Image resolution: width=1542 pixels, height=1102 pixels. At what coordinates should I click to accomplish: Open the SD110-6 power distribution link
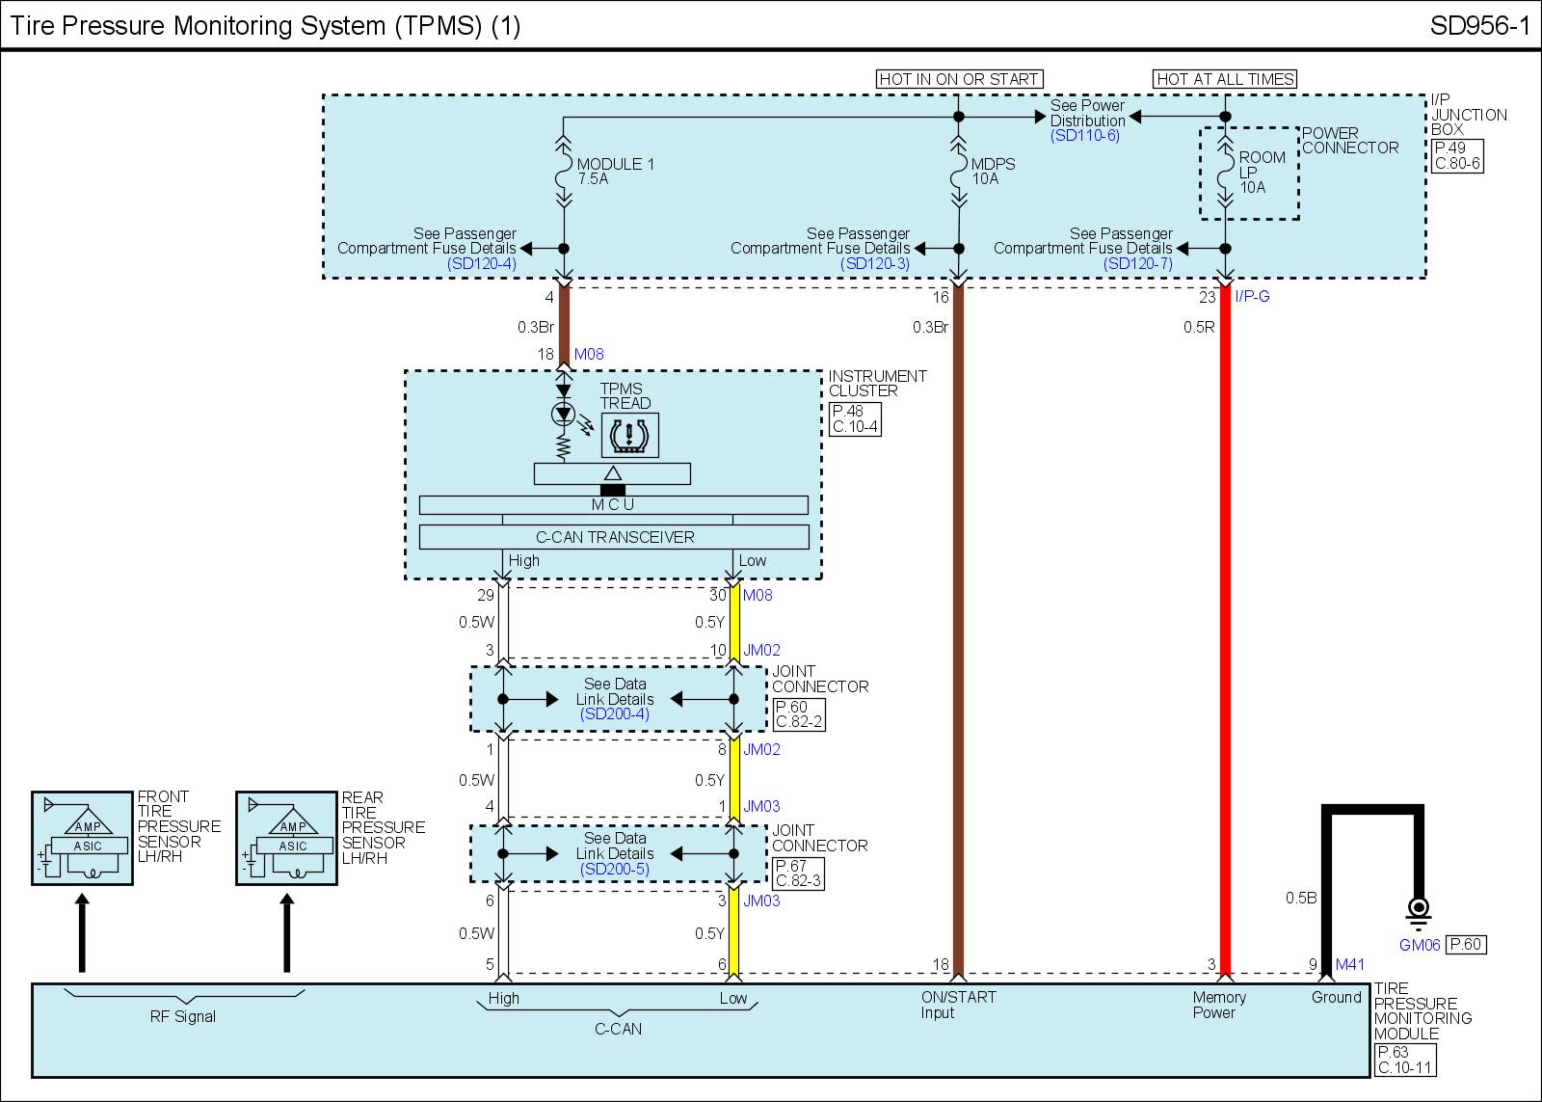click(1085, 137)
